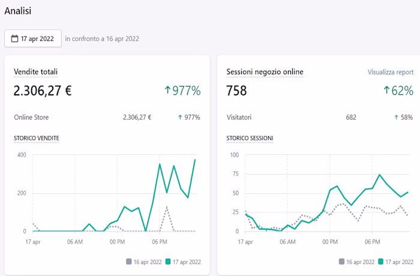Open the Visualizza report link
Viewport: 420px width, 276px height.
tap(390, 72)
